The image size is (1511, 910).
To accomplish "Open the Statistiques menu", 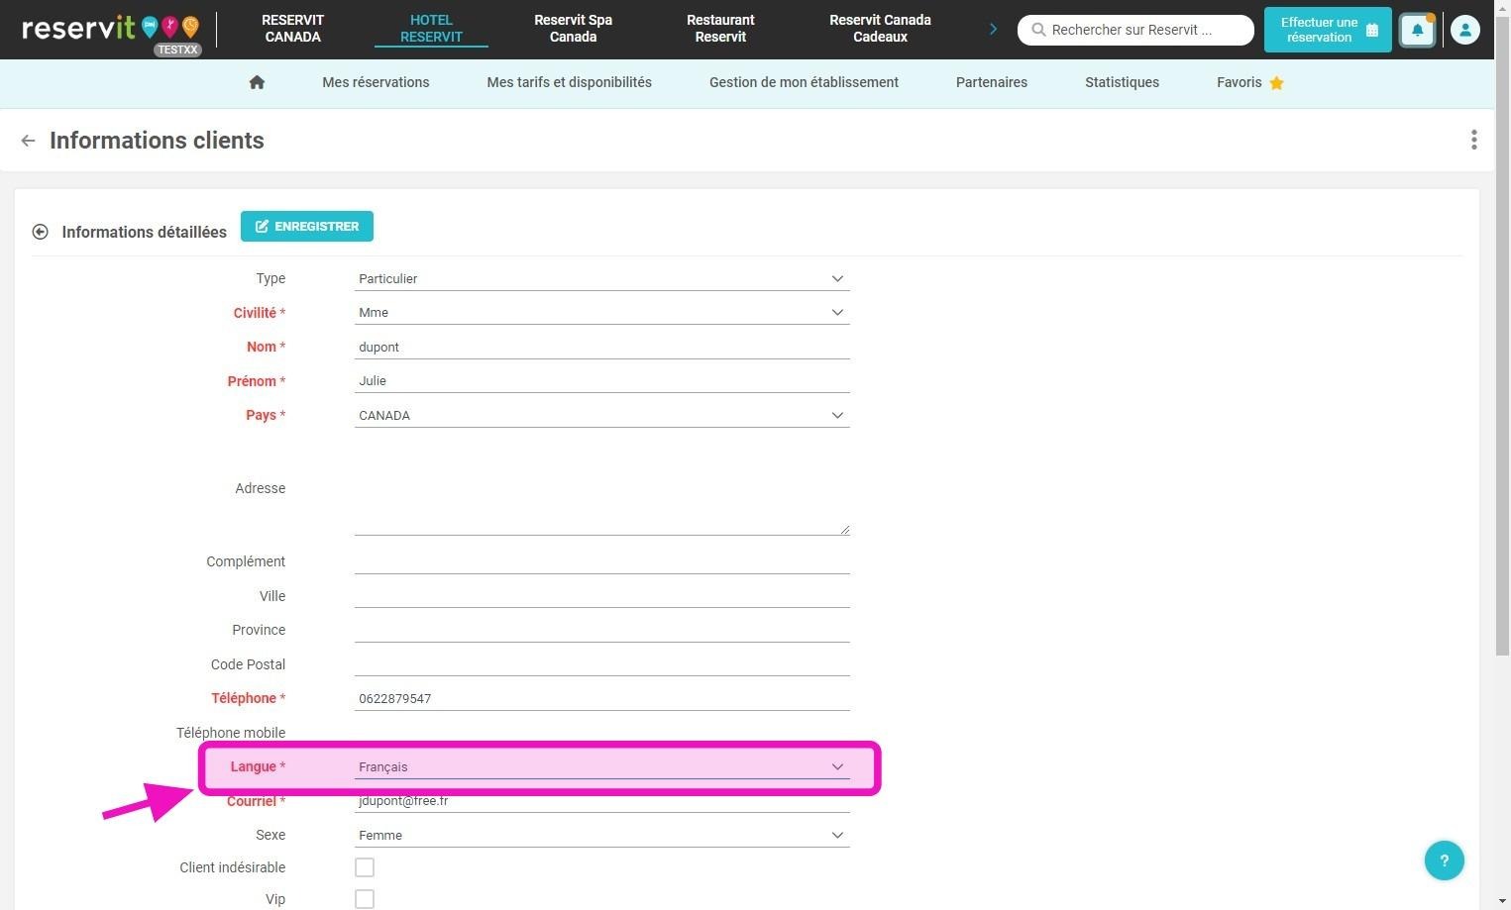I will coord(1122,82).
